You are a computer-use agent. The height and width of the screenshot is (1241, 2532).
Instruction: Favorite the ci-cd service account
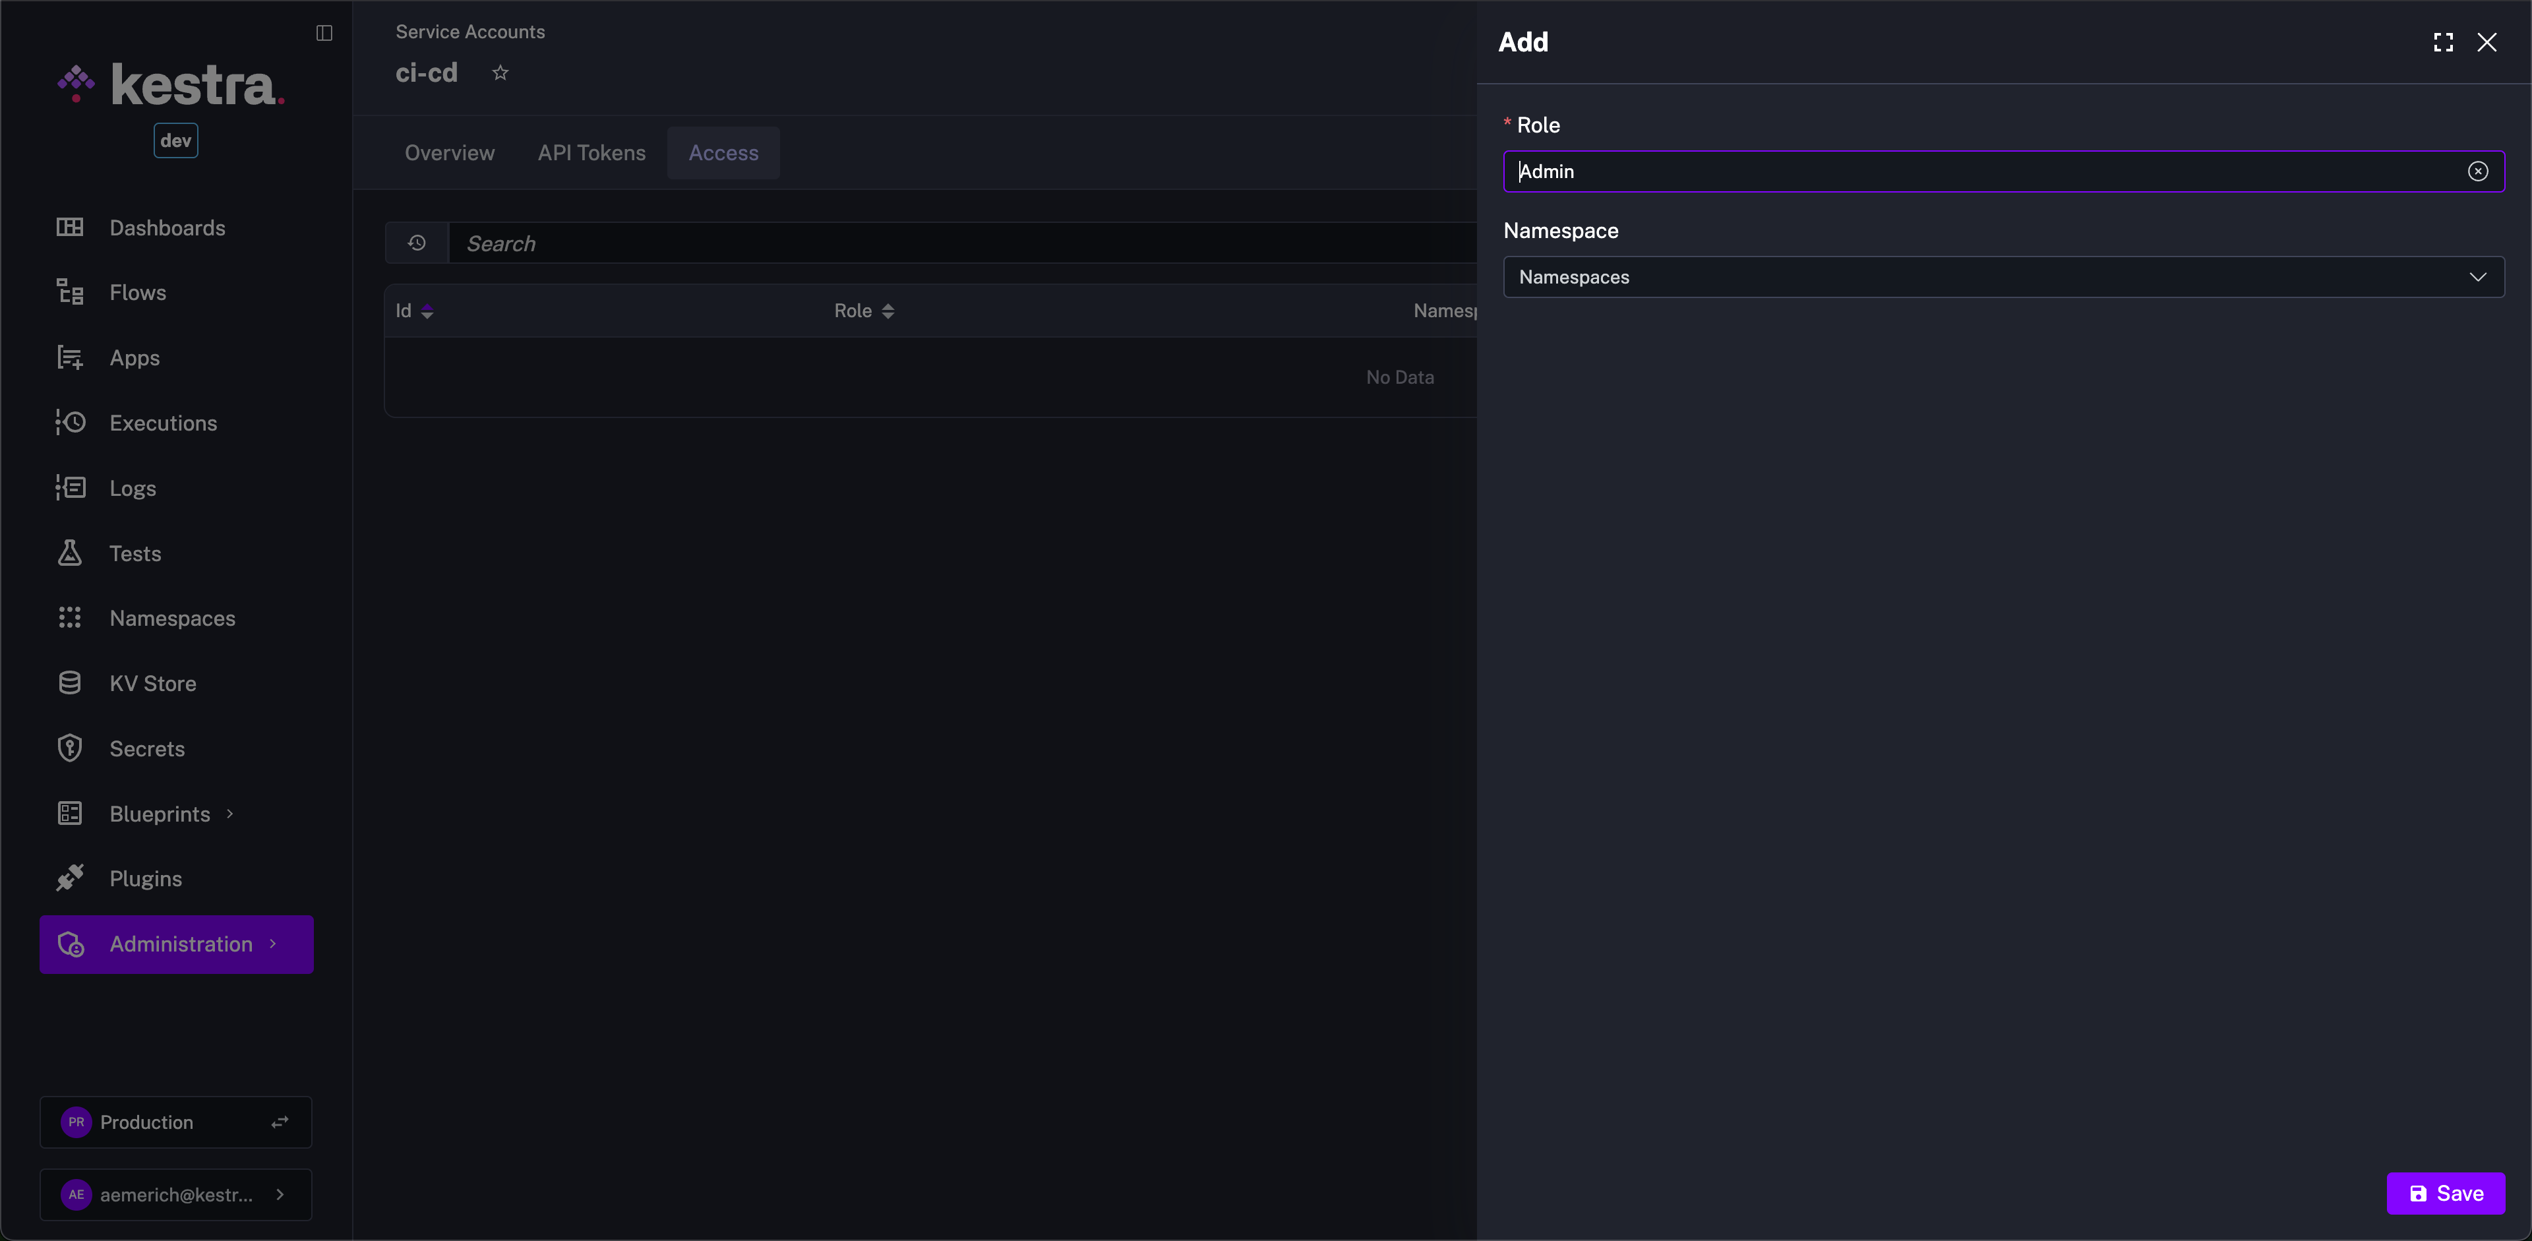[x=500, y=73]
